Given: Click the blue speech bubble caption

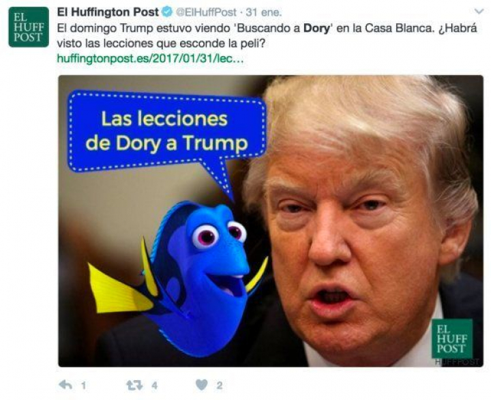Looking at the screenshot, I should (x=166, y=131).
